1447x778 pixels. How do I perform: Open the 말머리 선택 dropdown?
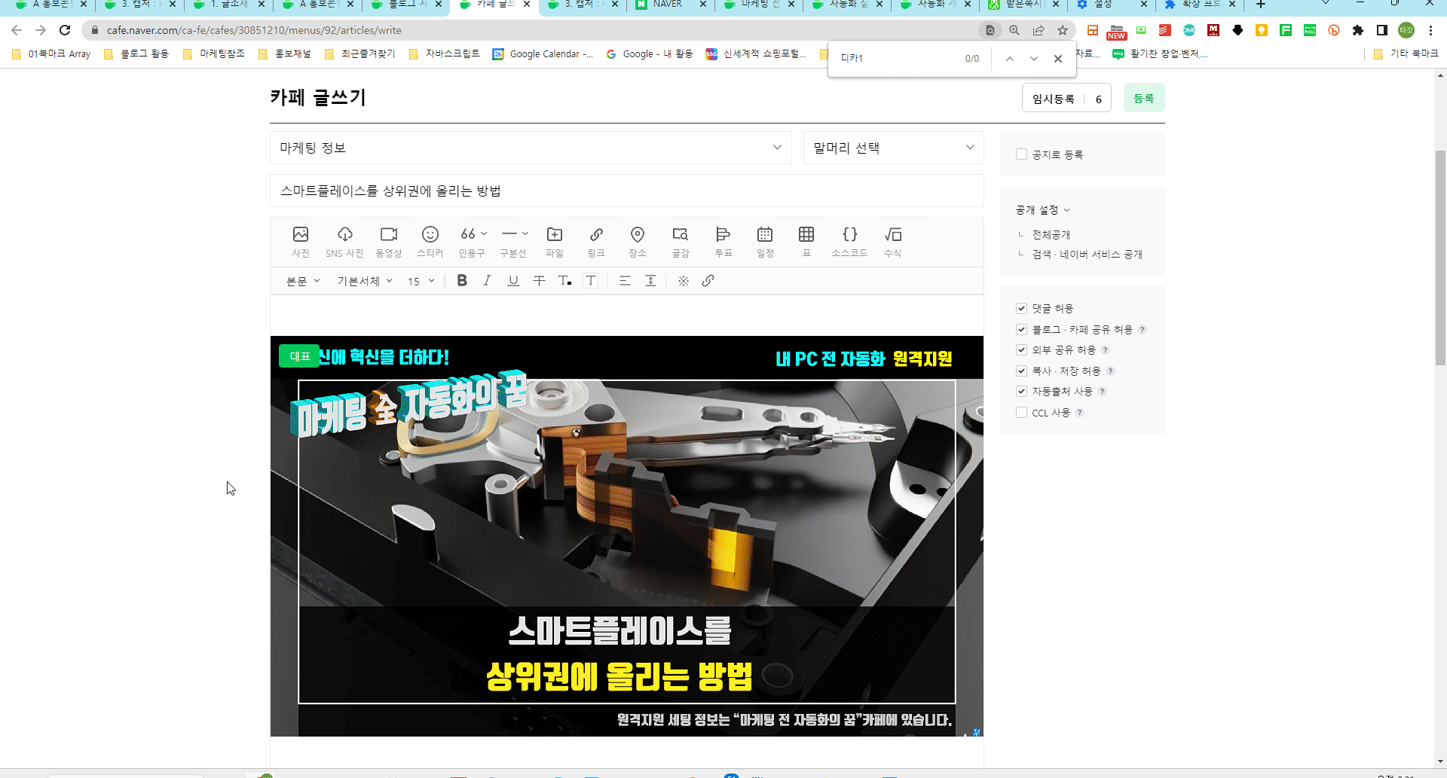893,148
